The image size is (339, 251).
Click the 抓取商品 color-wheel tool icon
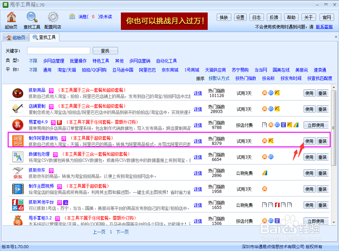[18, 93]
